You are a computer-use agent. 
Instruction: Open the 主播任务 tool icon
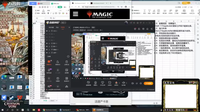pyautogui.click(x=66, y=63)
